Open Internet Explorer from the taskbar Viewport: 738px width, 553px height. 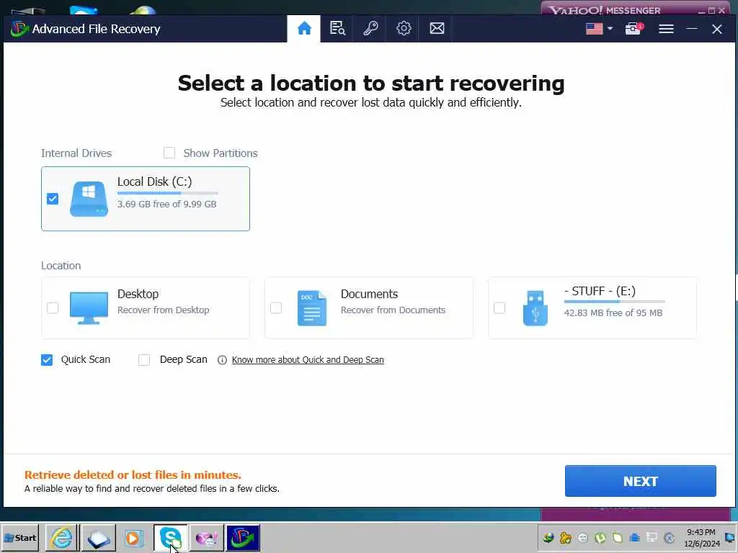(62, 537)
